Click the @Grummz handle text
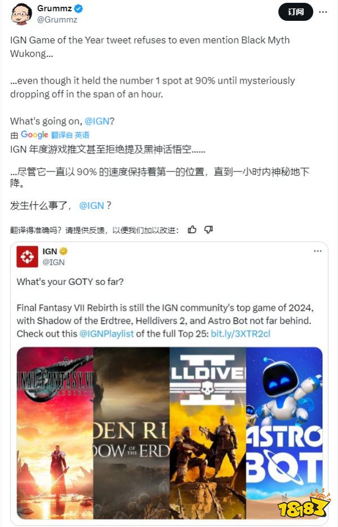This screenshot has width=338, height=527. 57,20
